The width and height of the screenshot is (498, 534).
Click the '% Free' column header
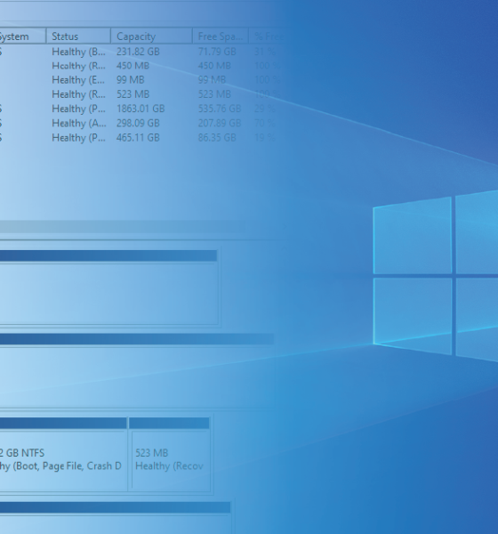269,36
